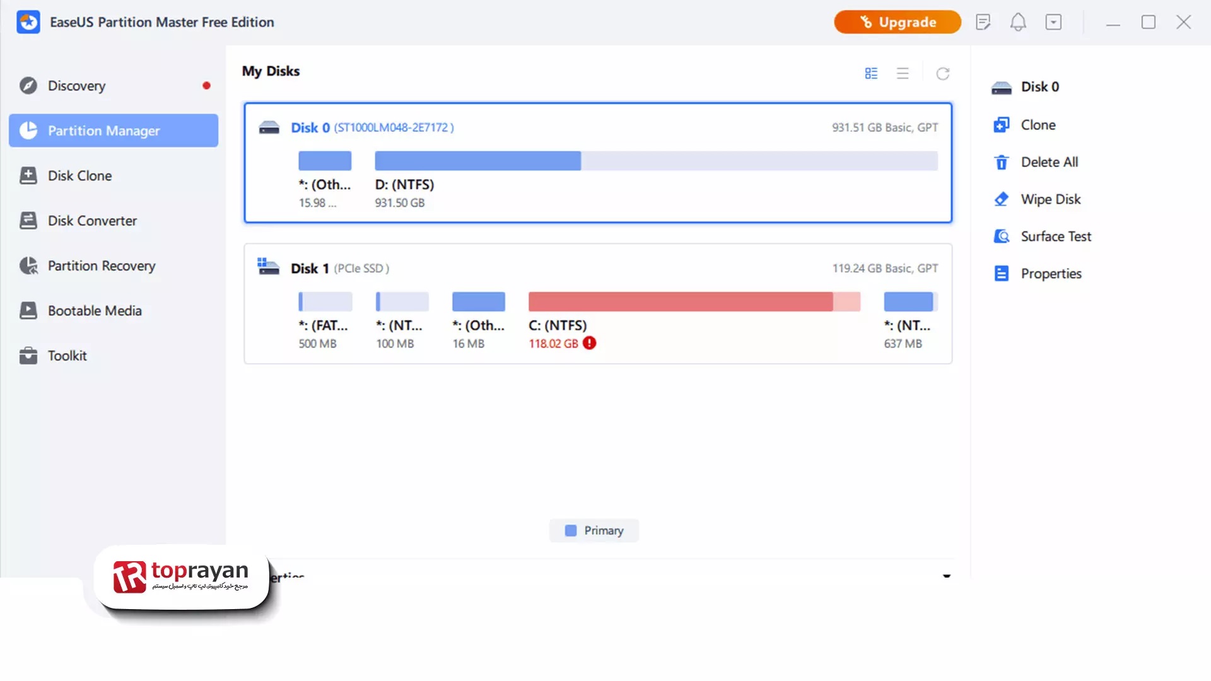The image size is (1211, 681).
Task: Click 119.24 GB Basic, GPT text
Action: 885,268
